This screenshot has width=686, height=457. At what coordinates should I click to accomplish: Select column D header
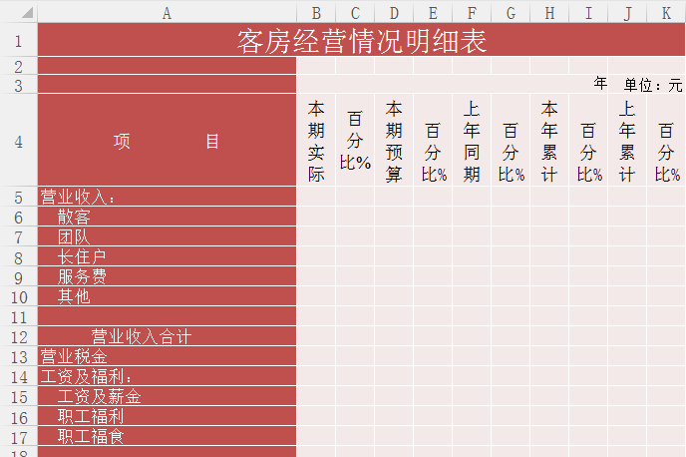[x=394, y=12]
